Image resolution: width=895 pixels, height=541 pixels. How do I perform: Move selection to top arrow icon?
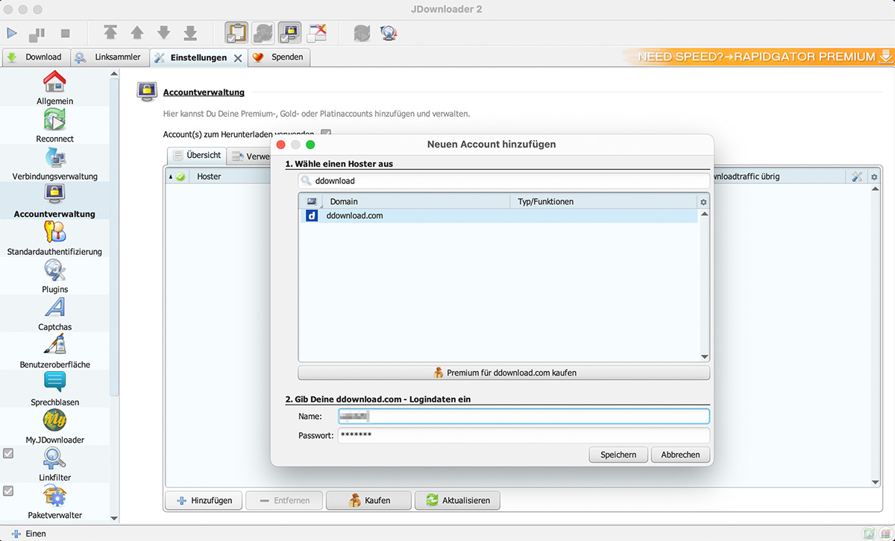110,33
